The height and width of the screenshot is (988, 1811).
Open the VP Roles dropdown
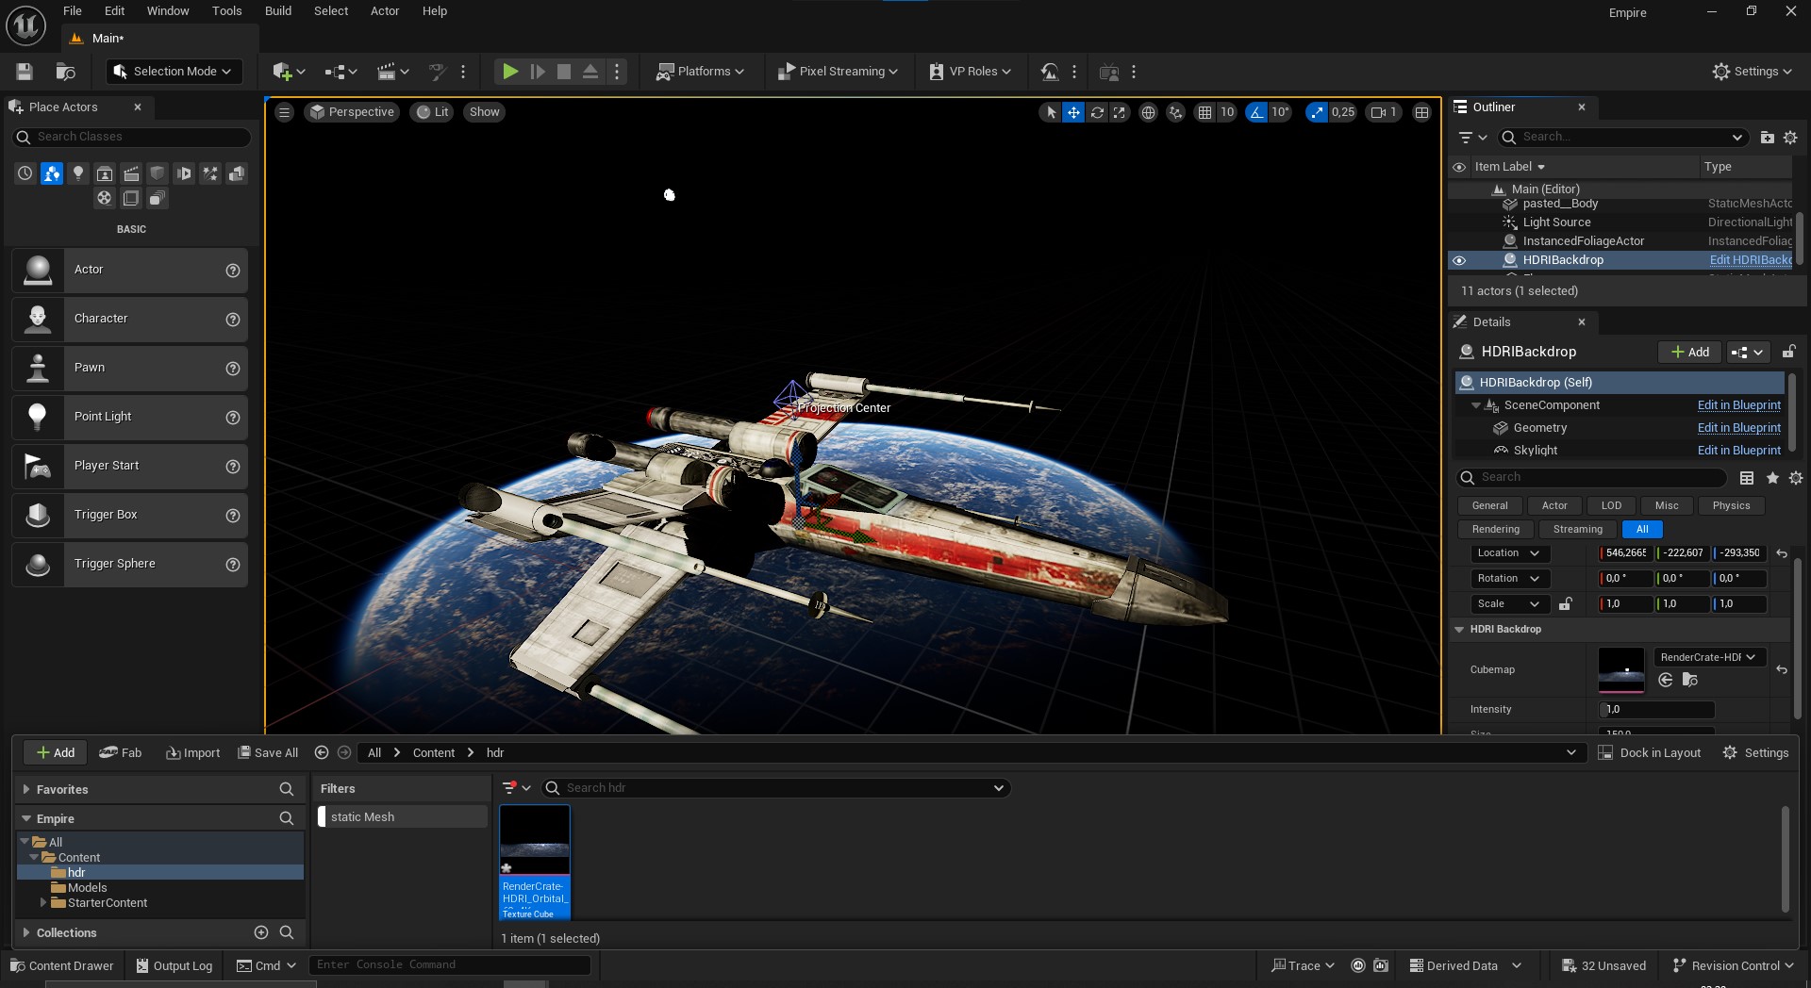tap(970, 72)
